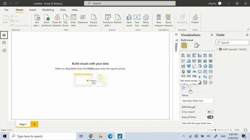Screen dimensions: 250x140
Task: Switch to the Modeling ribbon tab
Action: (48, 10)
